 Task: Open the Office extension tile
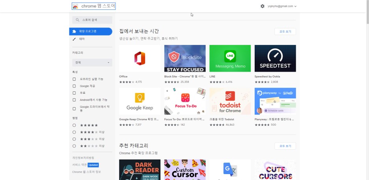140,58
